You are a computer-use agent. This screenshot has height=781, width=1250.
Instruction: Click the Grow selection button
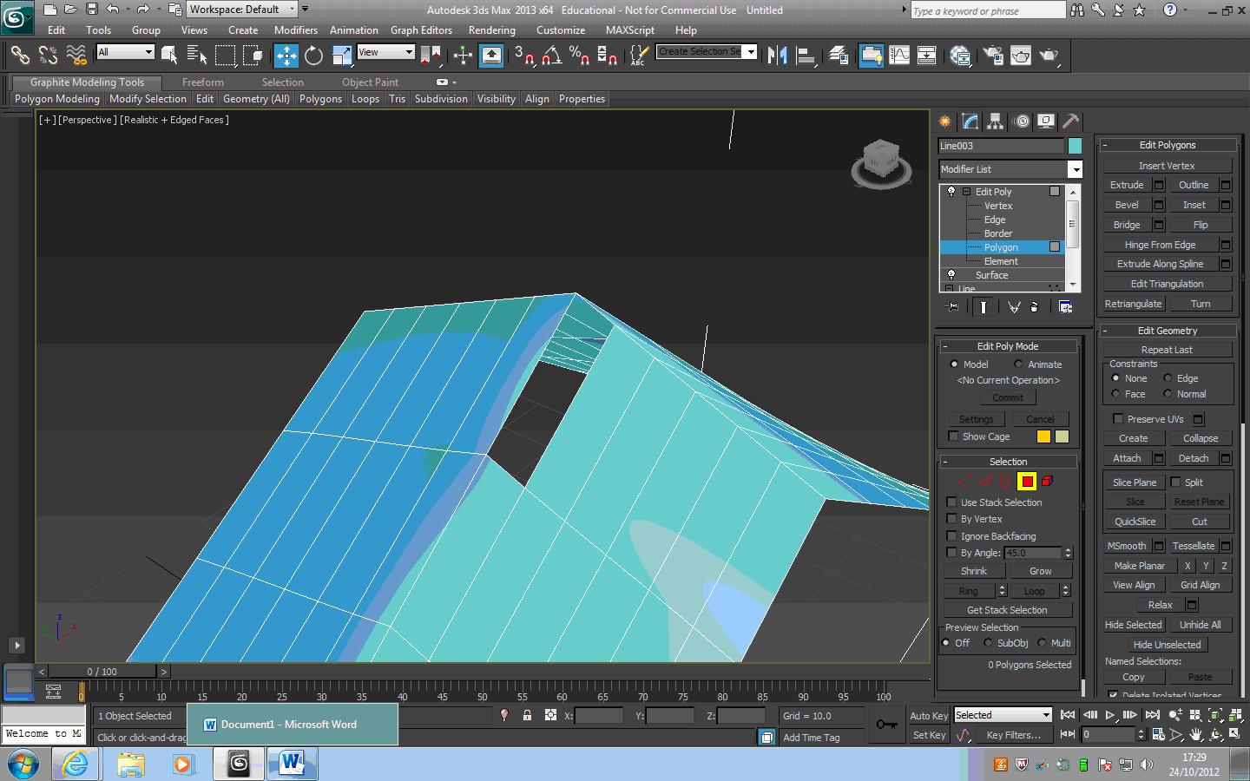pyautogui.click(x=1040, y=571)
